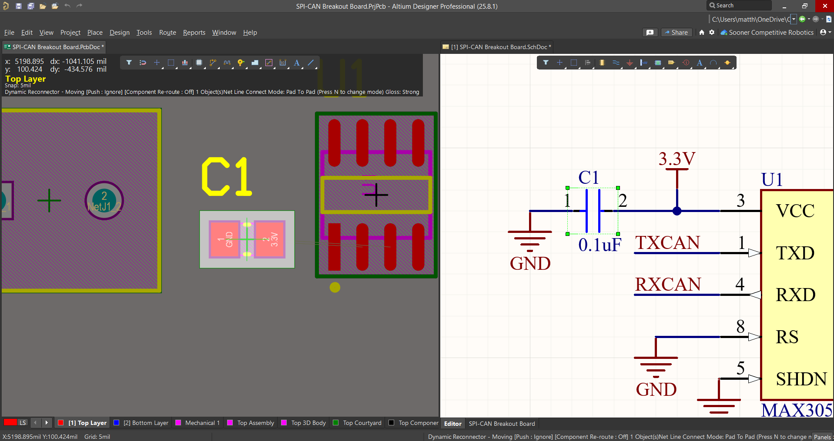Viewport: 834px width, 441px height.
Task: Switch to SPI-CAN Breakout Board.SchDoc tab
Action: click(x=497, y=47)
